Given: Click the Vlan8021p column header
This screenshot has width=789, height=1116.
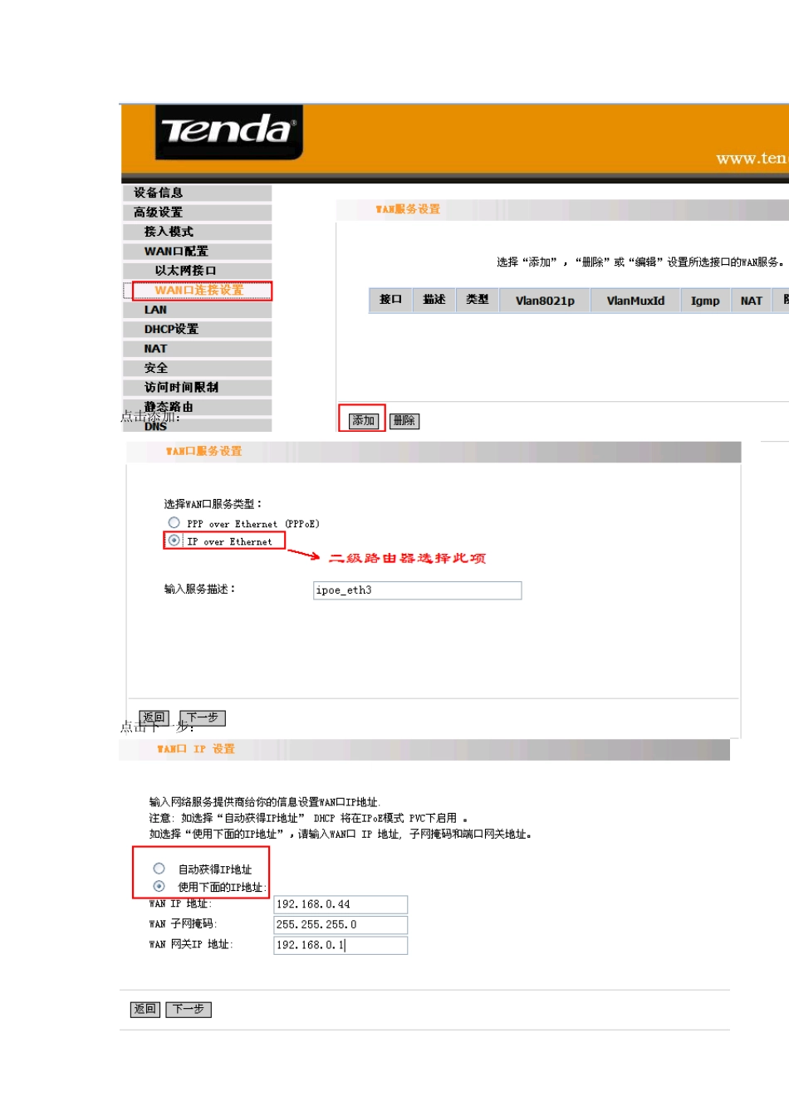Looking at the screenshot, I should tap(545, 301).
